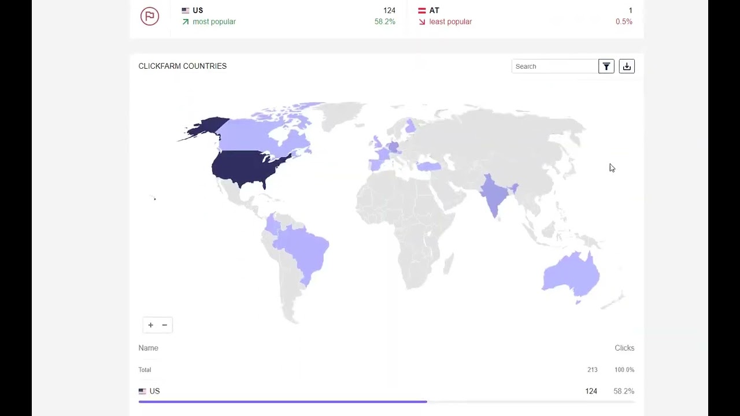Click the filter funnel icon
740x416 pixels.
tap(606, 66)
